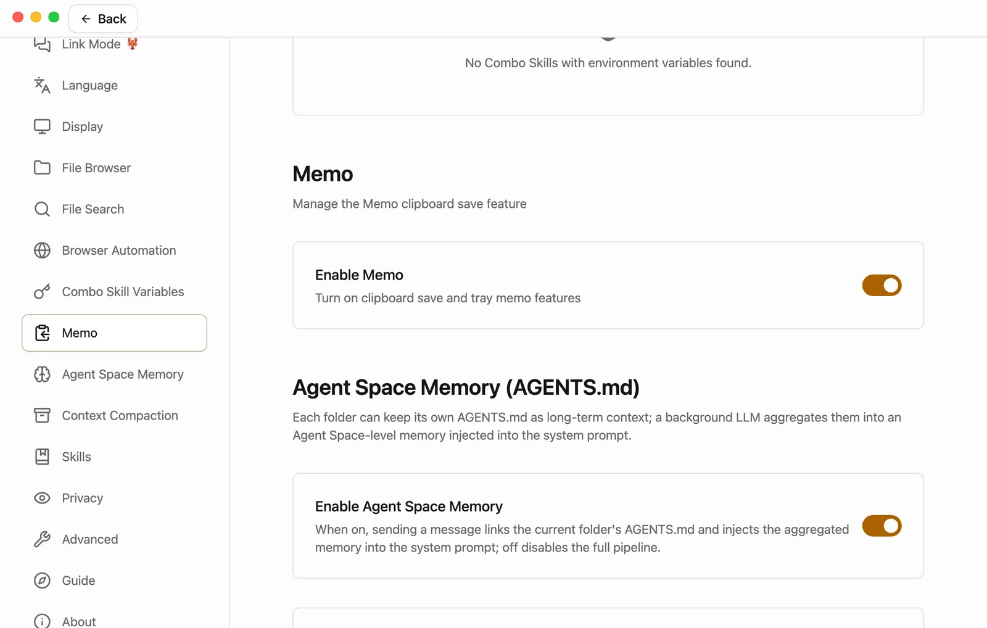Viewport: 987px width, 628px height.
Task: Select Memo label in sidebar
Action: tap(80, 333)
